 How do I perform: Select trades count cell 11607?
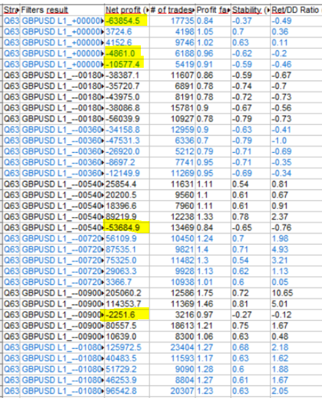pyautogui.click(x=172, y=75)
